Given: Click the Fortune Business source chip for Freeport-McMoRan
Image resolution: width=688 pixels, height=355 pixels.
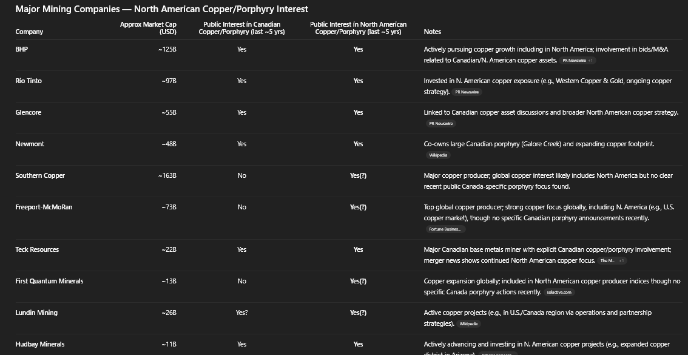Looking at the screenshot, I should [445, 229].
